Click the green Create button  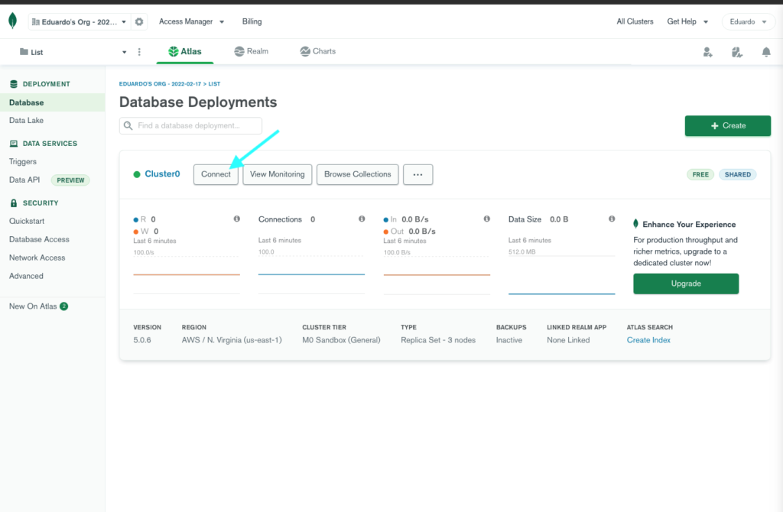(728, 126)
